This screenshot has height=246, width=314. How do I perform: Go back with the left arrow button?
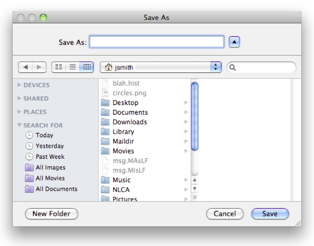click(x=25, y=67)
